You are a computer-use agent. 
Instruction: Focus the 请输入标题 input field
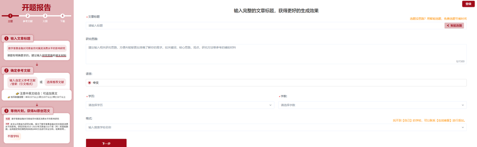[265, 26]
